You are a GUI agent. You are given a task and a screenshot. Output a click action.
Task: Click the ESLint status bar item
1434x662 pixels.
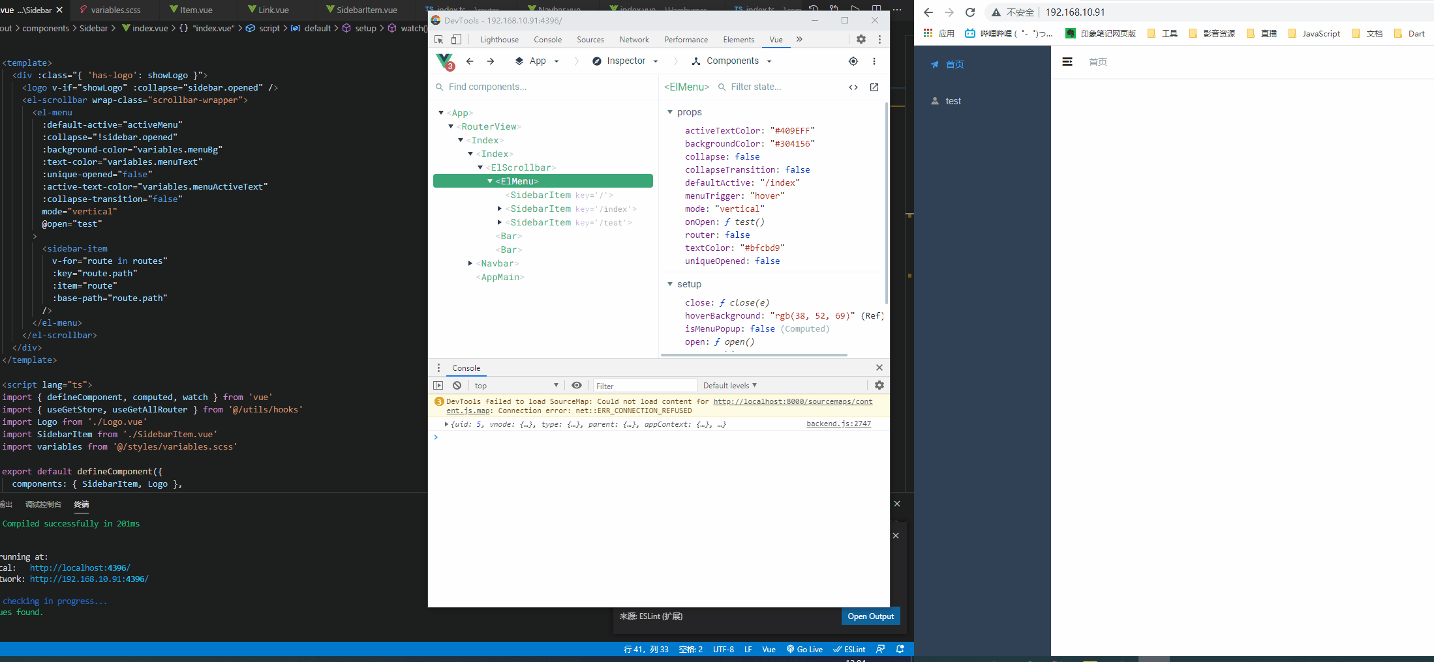849,649
